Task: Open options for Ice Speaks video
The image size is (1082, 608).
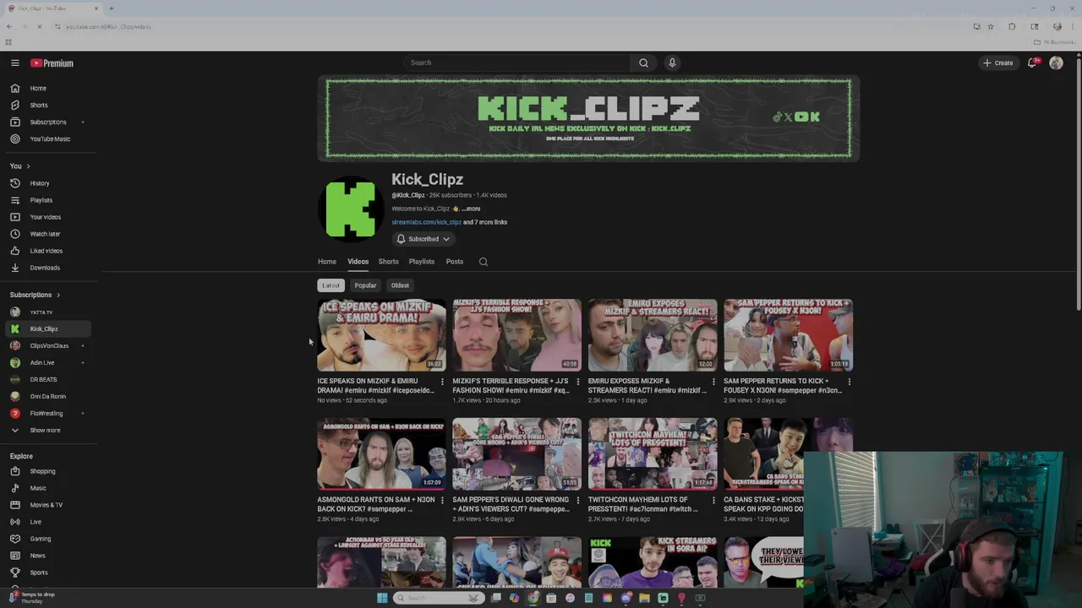Action: coord(442,382)
